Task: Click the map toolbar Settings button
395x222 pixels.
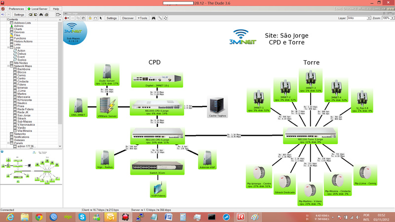Action: [112, 18]
